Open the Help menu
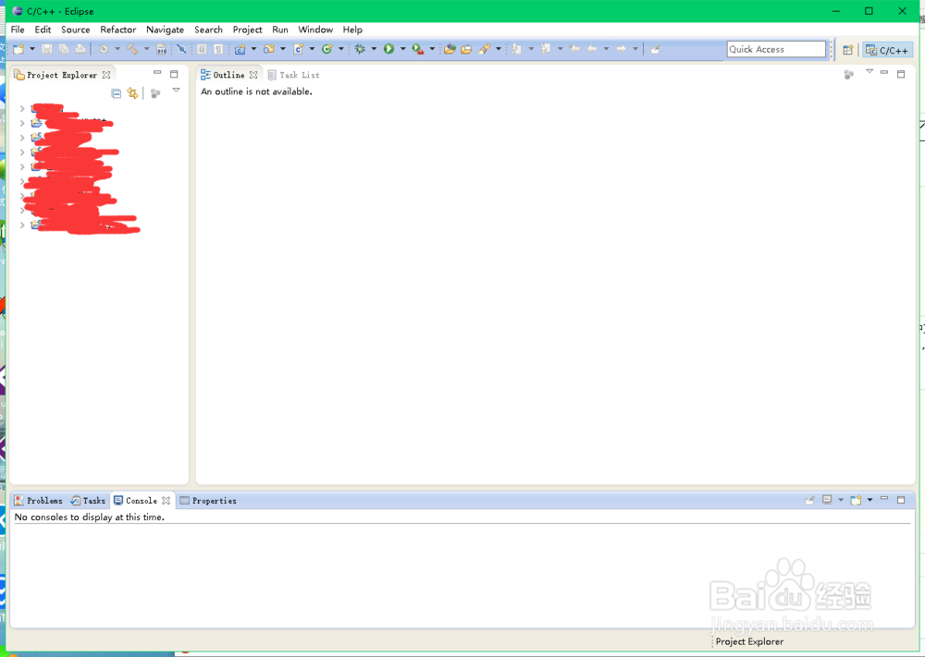The height and width of the screenshot is (657, 925). pyautogui.click(x=352, y=30)
